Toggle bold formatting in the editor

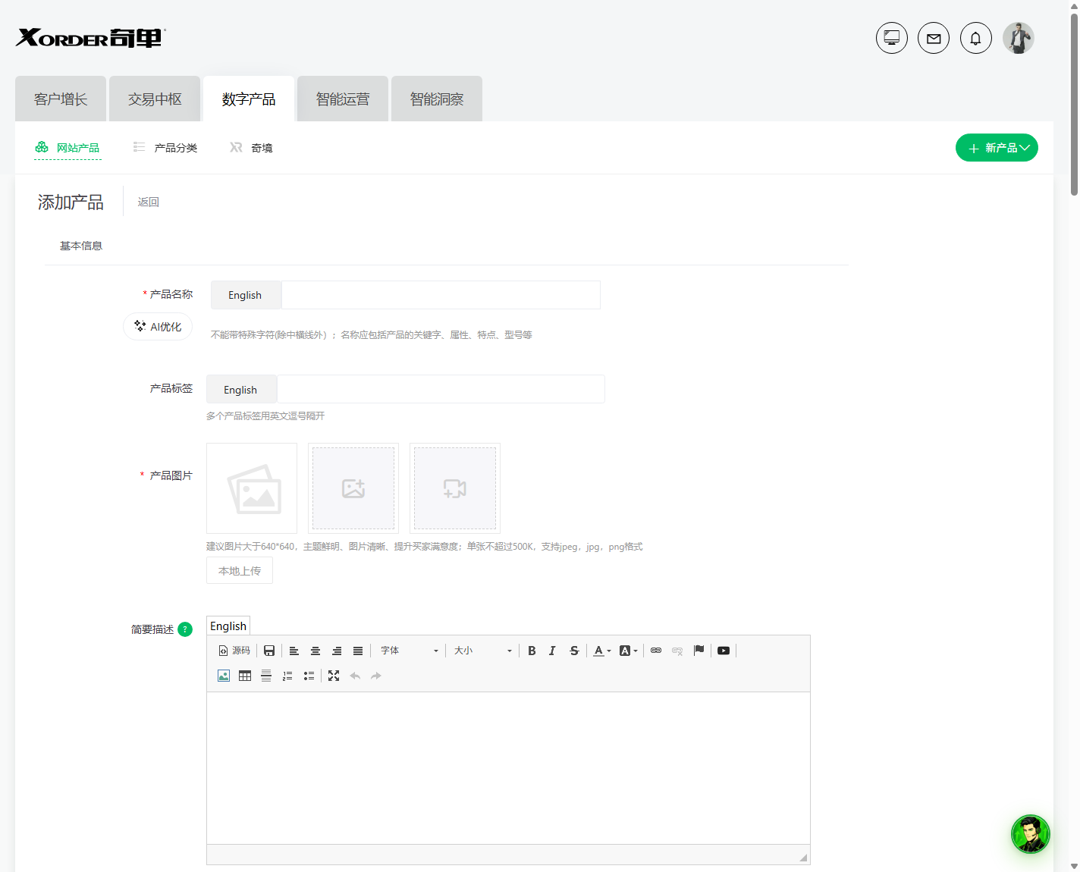click(x=532, y=651)
